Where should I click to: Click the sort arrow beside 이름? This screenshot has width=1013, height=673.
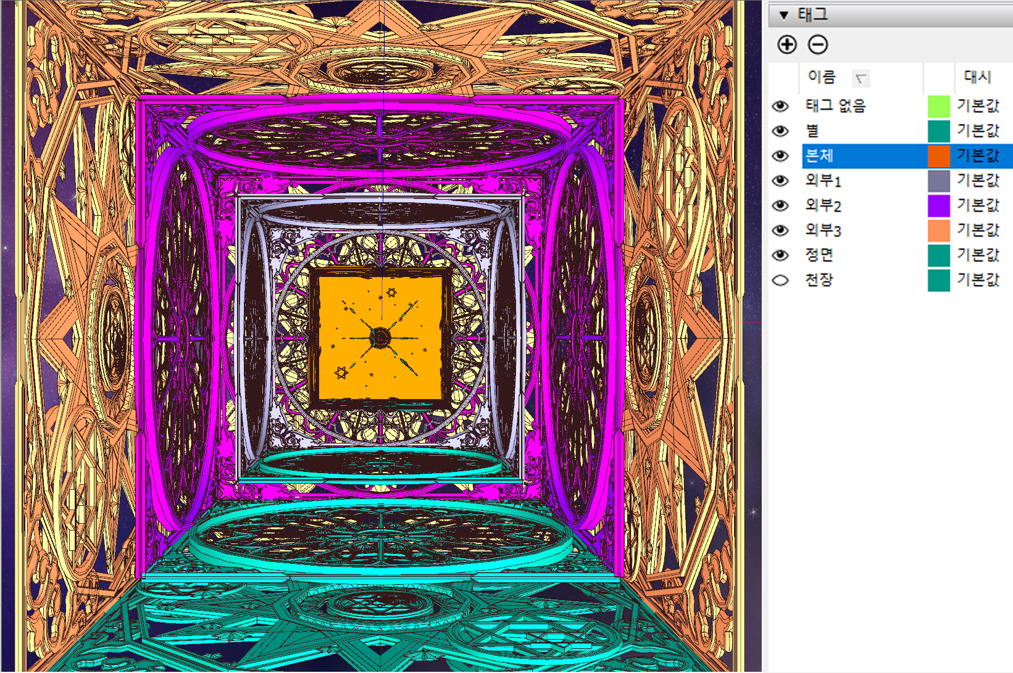pyautogui.click(x=861, y=78)
